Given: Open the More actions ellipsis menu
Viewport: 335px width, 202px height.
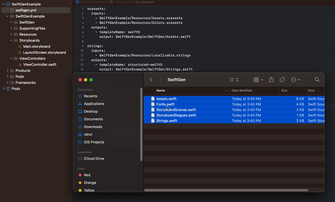Looking at the screenshot, I should tap(296, 79).
